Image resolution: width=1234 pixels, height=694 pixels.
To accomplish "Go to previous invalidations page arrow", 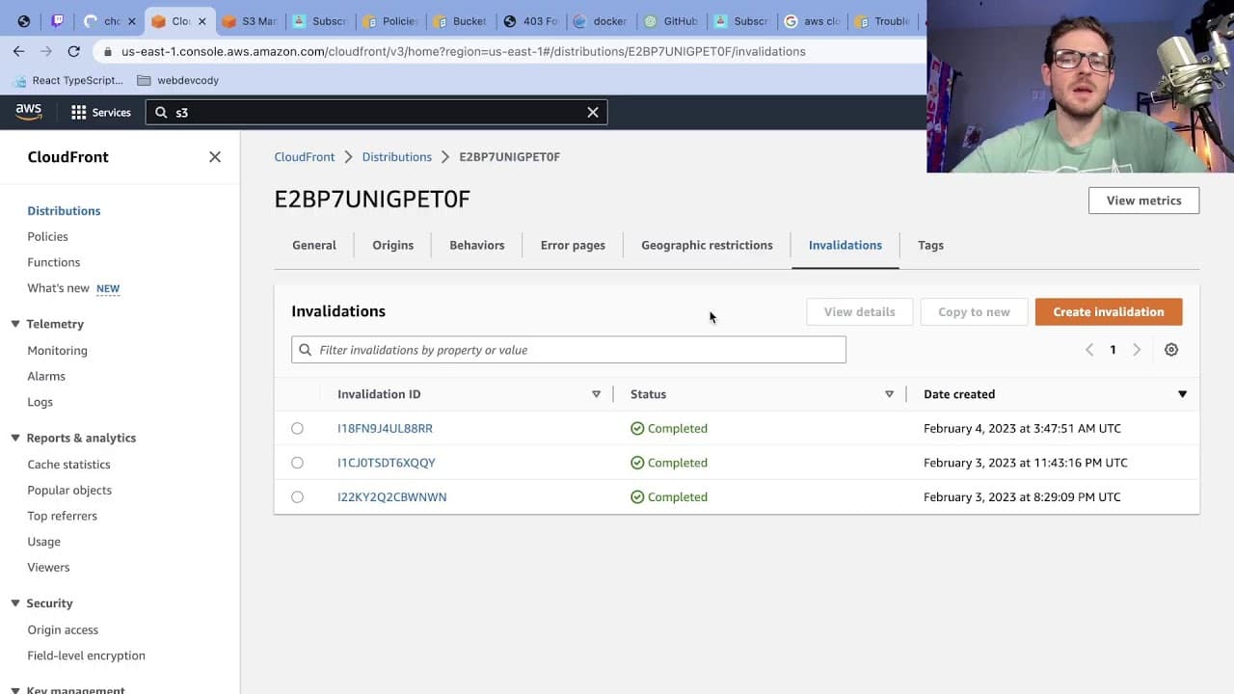I will pos(1089,350).
